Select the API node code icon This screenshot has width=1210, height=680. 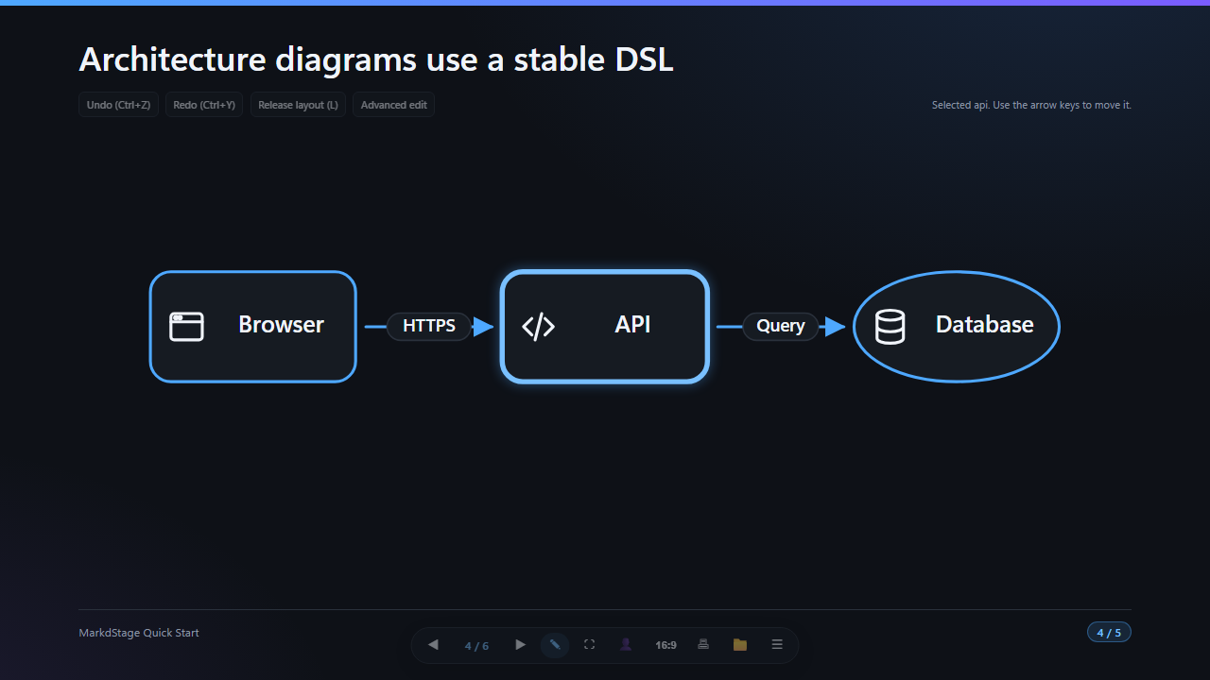538,326
